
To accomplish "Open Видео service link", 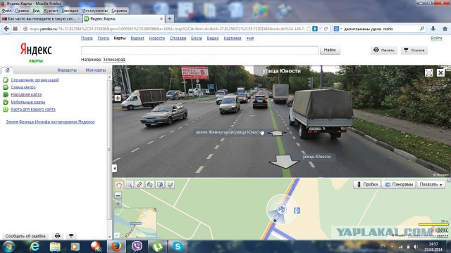I will point(213,39).
